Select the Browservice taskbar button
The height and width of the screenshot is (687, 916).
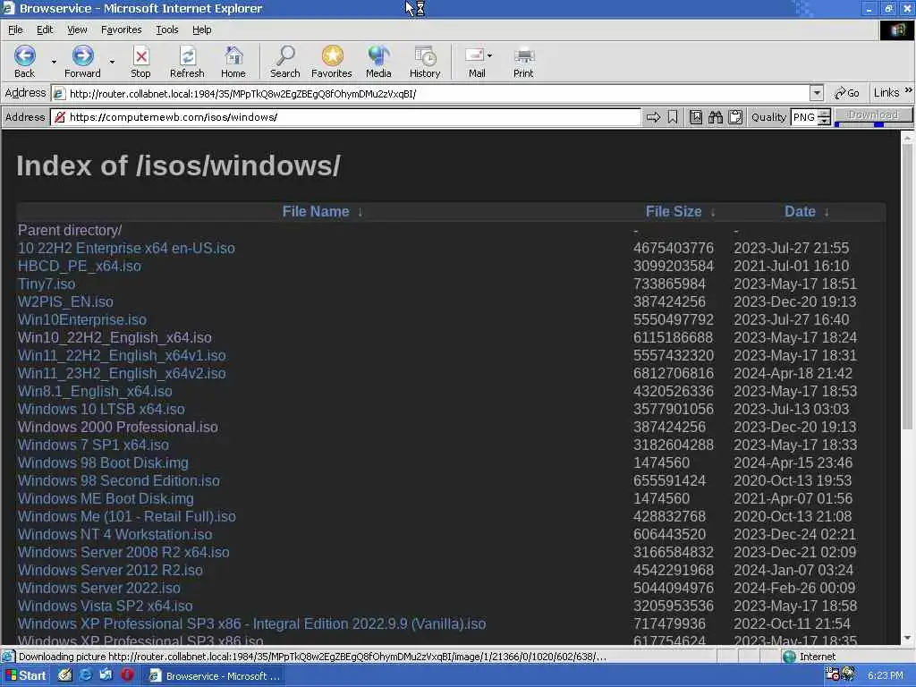pos(215,676)
